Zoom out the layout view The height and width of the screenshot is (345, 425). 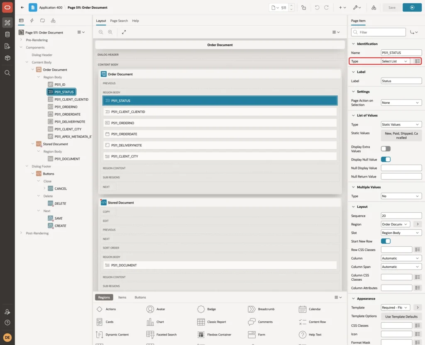tap(101, 32)
